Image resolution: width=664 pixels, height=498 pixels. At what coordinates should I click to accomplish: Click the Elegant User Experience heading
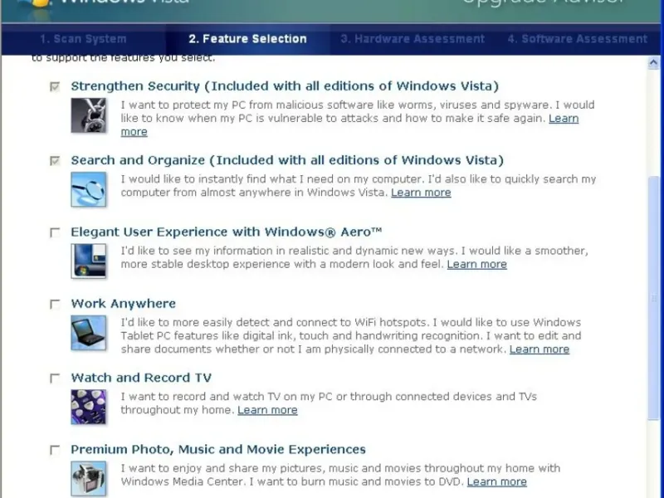point(226,232)
